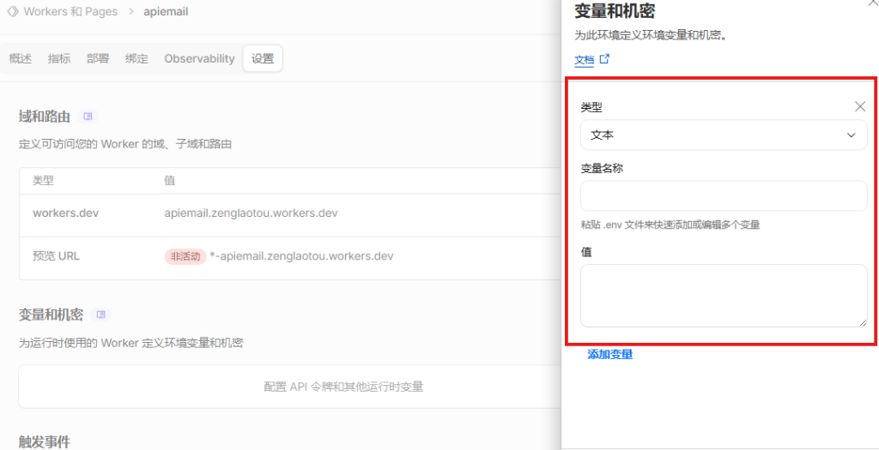
Task: Open the 域和路由 documentation icon
Action: (88, 117)
